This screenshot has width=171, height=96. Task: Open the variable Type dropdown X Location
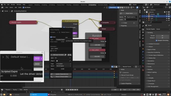pos(64,64)
